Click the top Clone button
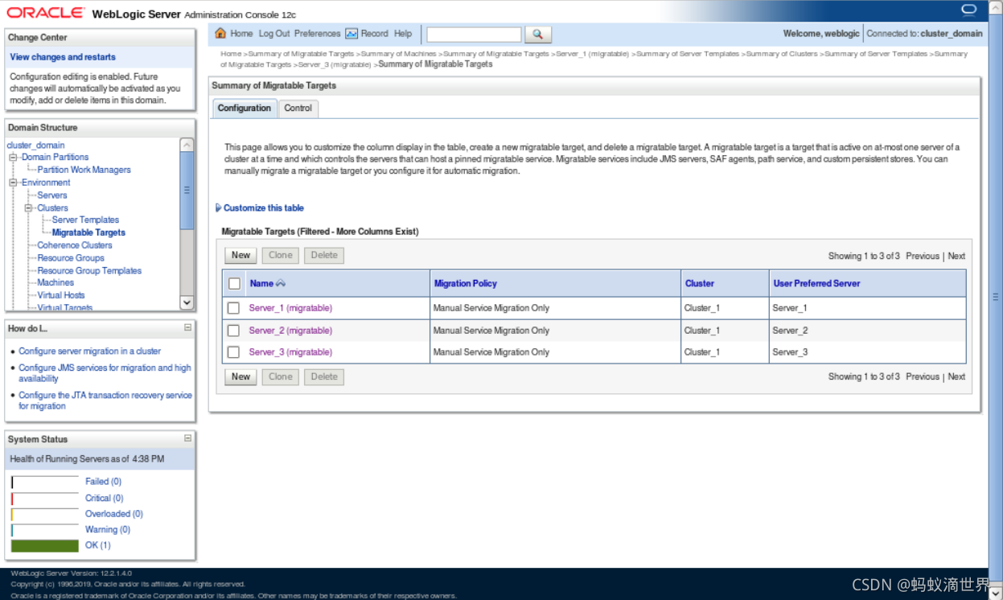The height and width of the screenshot is (600, 1003). coord(281,255)
